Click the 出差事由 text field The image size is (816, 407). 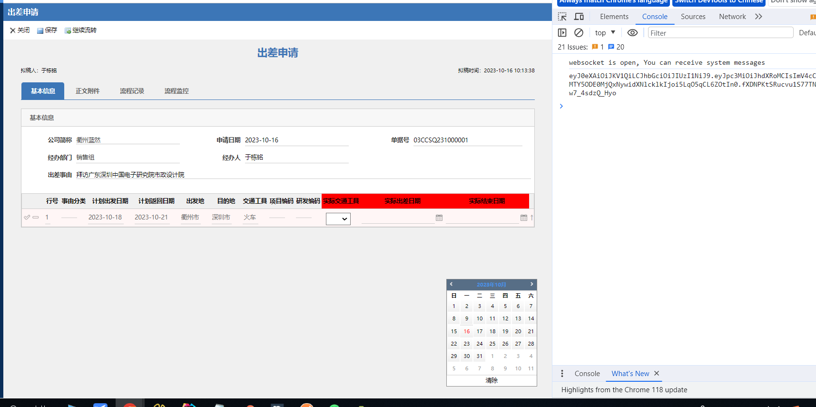(303, 175)
